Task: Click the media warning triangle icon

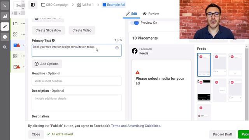Action: click(137, 72)
